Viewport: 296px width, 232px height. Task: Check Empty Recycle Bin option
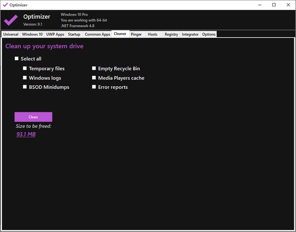tap(94, 68)
